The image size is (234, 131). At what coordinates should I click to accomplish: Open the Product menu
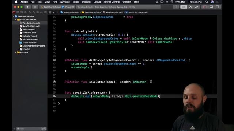pos(86,2)
